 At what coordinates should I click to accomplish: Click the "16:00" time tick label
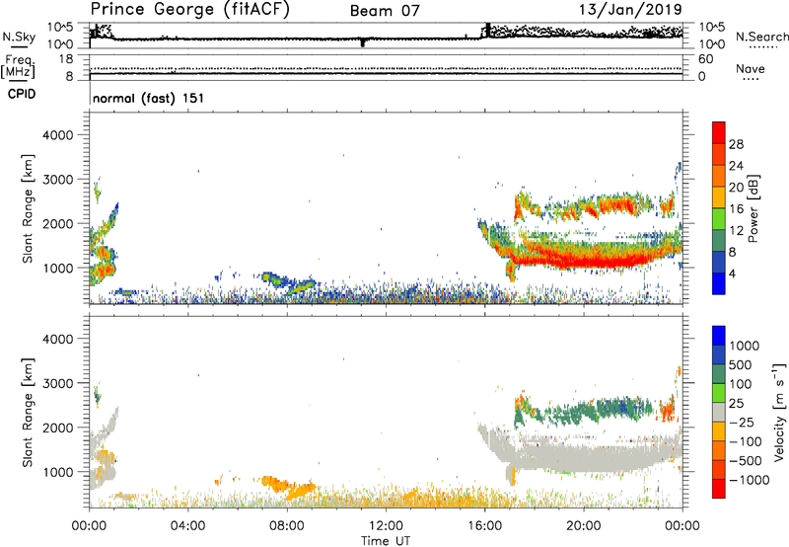point(484,526)
